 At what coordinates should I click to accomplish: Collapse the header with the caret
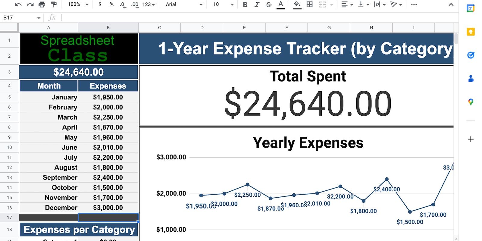click(451, 5)
